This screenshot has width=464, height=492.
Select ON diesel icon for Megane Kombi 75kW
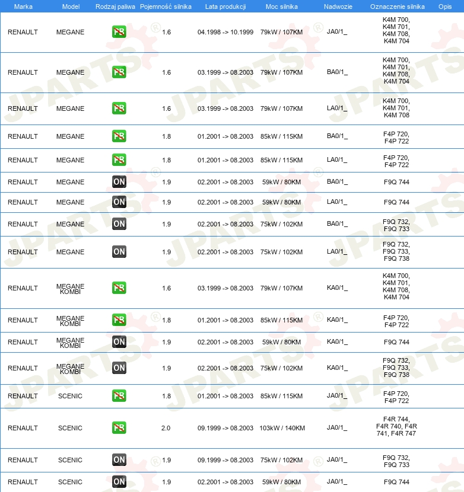[119, 368]
